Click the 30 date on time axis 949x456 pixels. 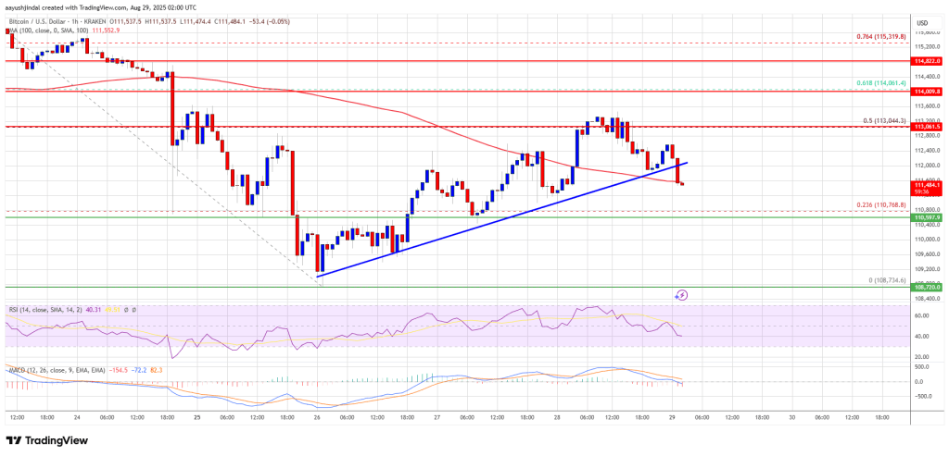(793, 418)
